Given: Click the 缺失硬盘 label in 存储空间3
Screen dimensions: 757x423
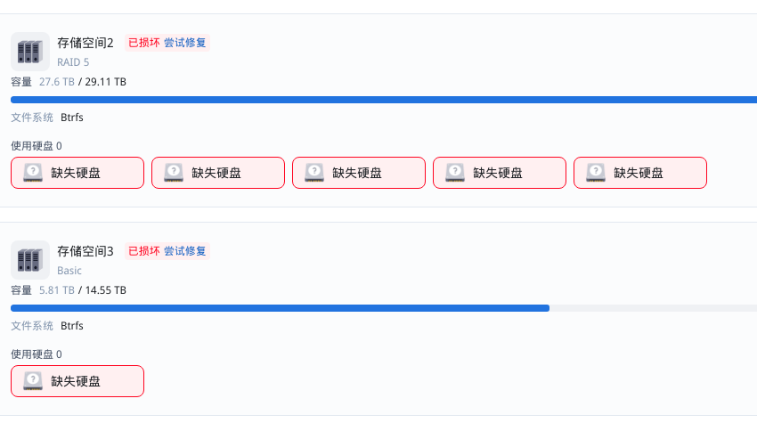Looking at the screenshot, I should pyautogui.click(x=76, y=381).
